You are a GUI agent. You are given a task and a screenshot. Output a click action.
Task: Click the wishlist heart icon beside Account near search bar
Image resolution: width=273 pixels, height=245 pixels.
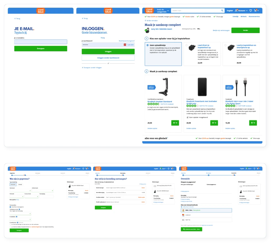(x=250, y=11)
